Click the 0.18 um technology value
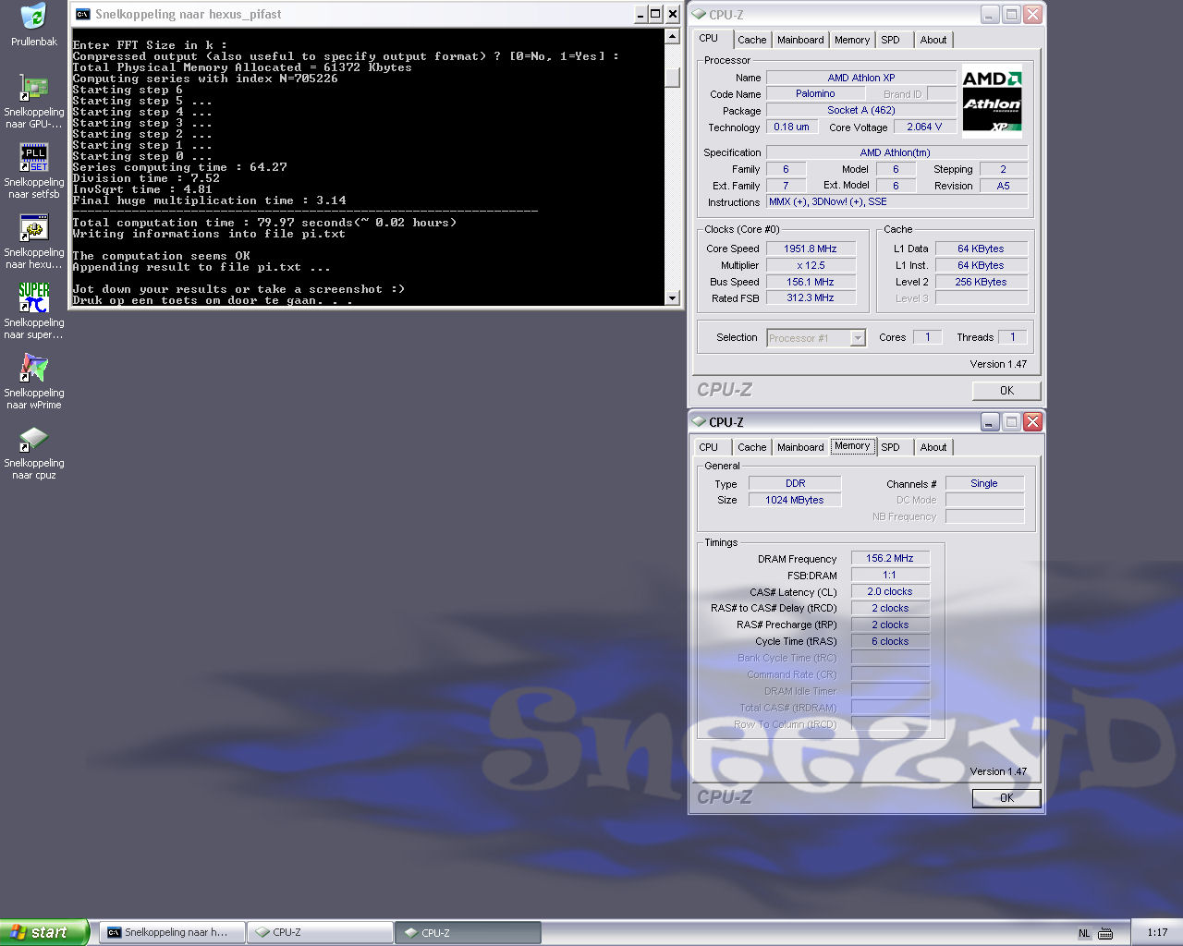1183x946 pixels. tap(791, 127)
